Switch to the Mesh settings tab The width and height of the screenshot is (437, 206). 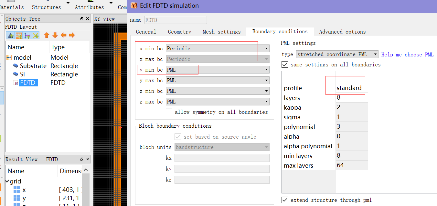pyautogui.click(x=222, y=32)
